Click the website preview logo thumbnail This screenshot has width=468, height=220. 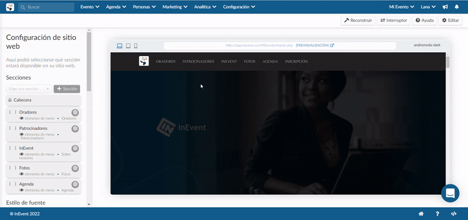coord(144,61)
